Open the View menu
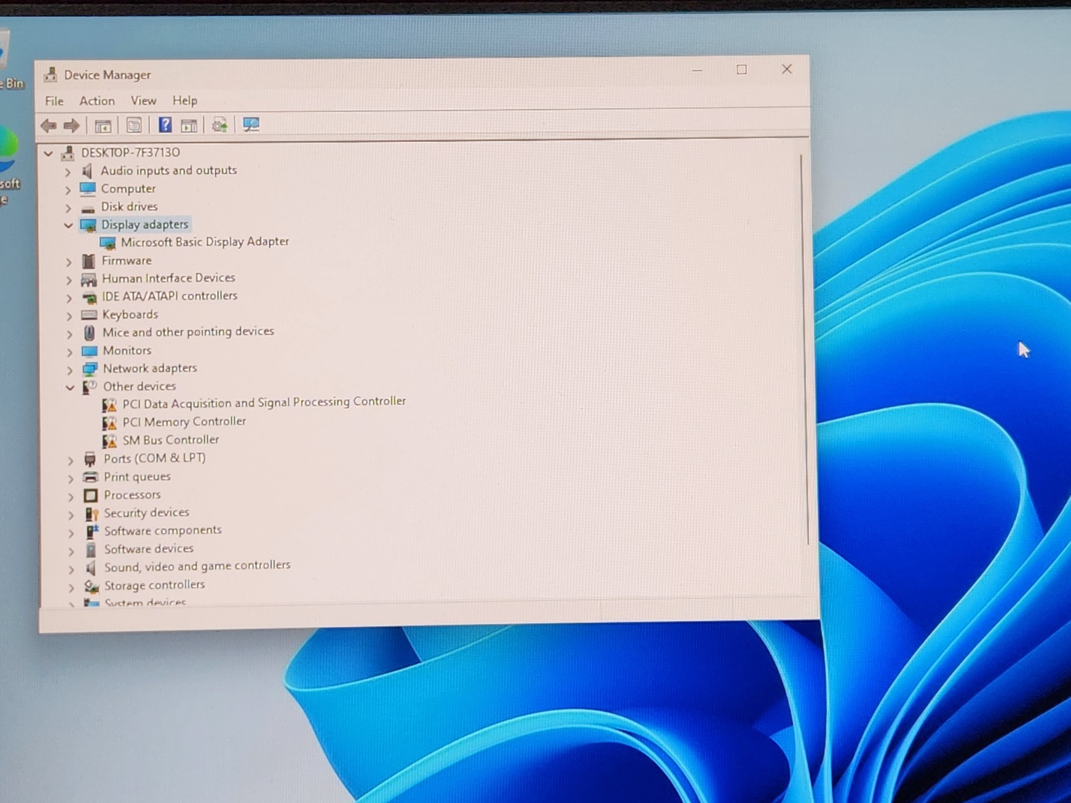1071x803 pixels. click(143, 101)
